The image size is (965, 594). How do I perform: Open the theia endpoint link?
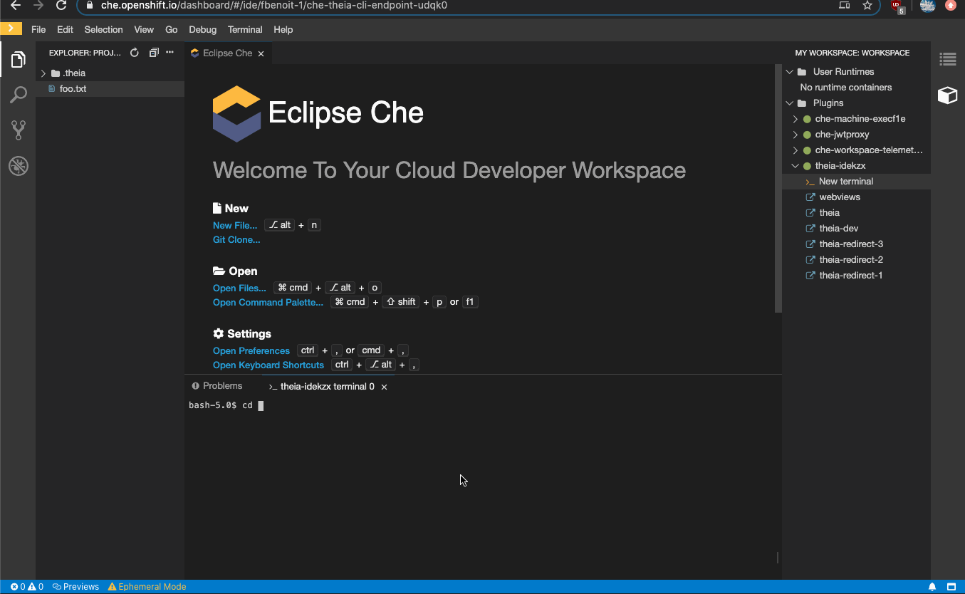[x=829, y=213]
